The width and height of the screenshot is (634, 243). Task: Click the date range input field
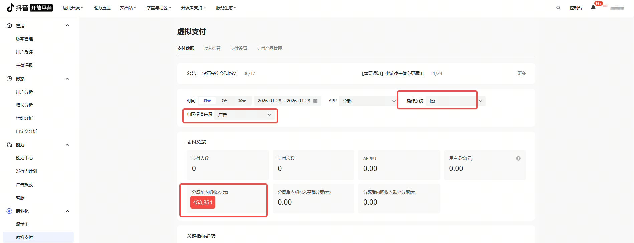(284, 101)
